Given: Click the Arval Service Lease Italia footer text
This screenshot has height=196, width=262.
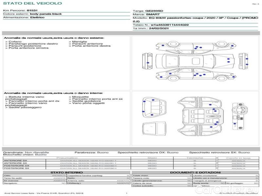Looking at the screenshot, I should tap(44, 193).
